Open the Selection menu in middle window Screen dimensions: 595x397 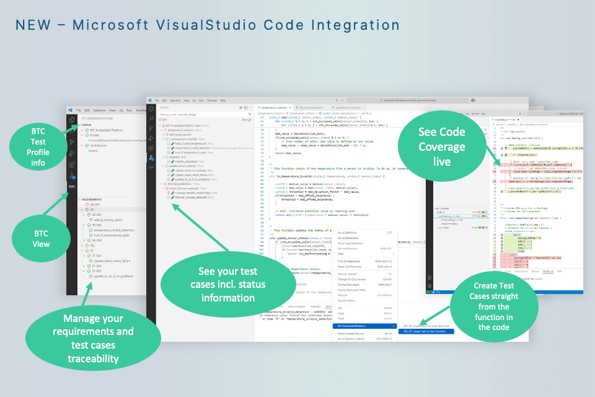pos(175,100)
